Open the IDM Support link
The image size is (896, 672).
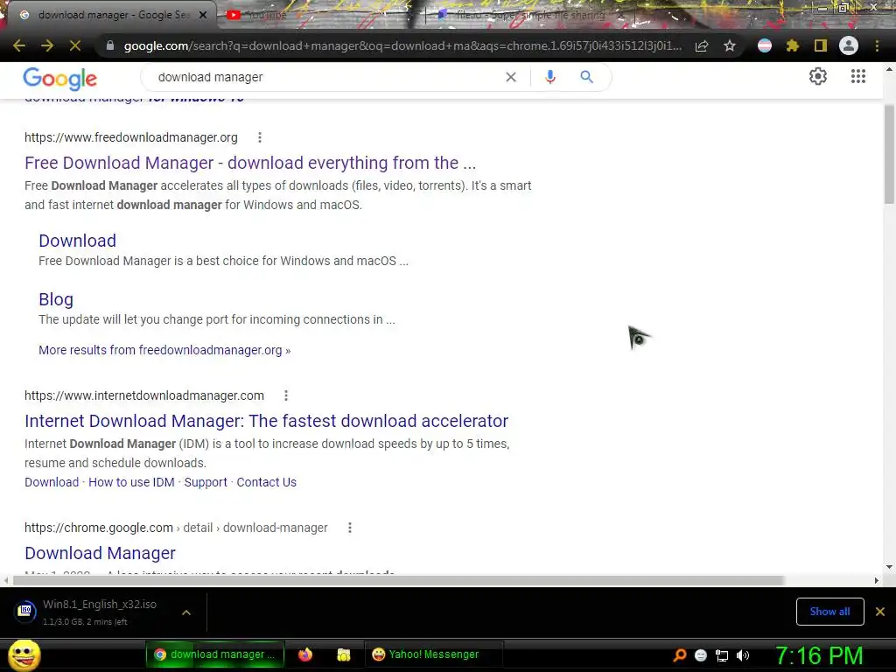click(x=206, y=482)
